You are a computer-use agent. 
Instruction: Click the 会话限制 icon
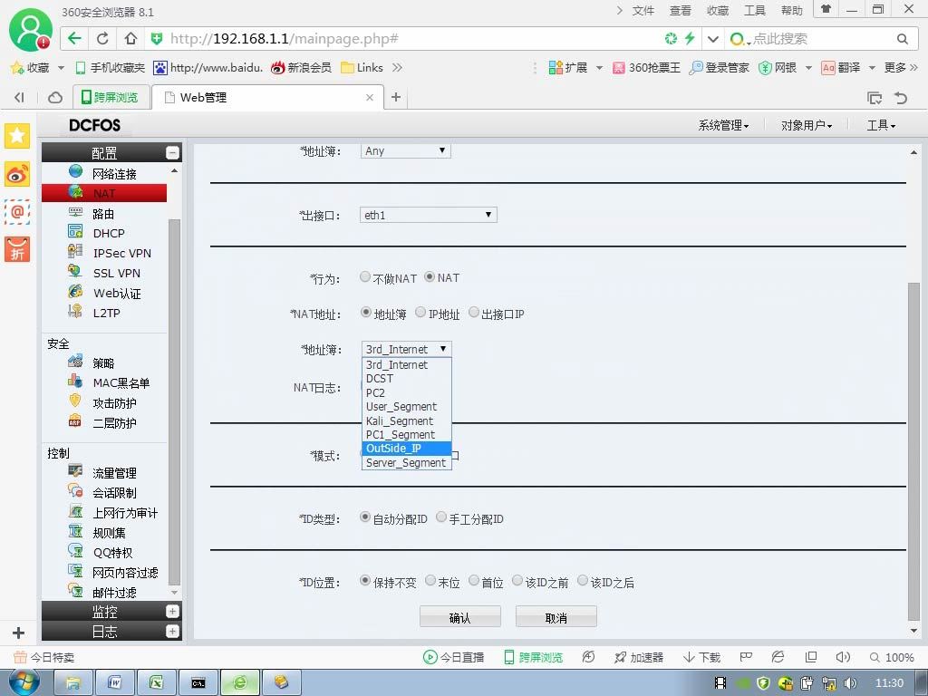point(75,490)
